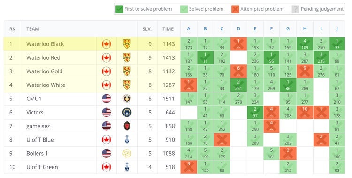This screenshot has width=352, height=178.
Task: Click the TIME column header
Action: click(x=168, y=29)
